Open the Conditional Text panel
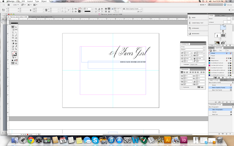The width and height of the screenshot is (234, 146). point(198,23)
